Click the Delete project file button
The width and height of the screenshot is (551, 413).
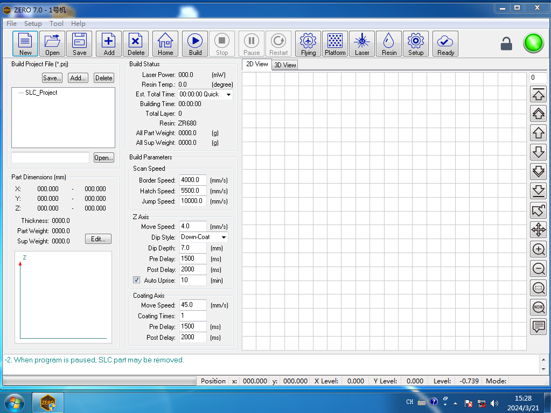[103, 78]
